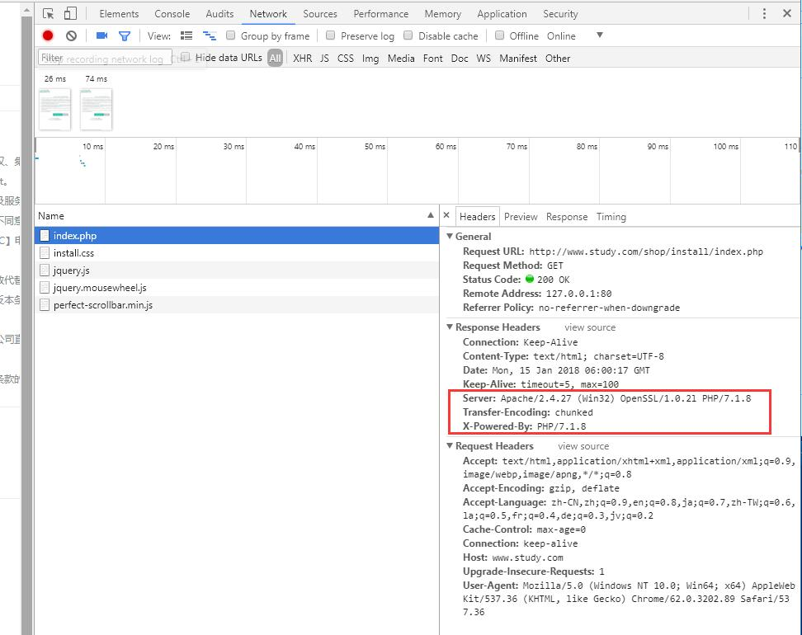Open the Sources tab
Image resolution: width=802 pixels, height=635 pixels.
319,14
